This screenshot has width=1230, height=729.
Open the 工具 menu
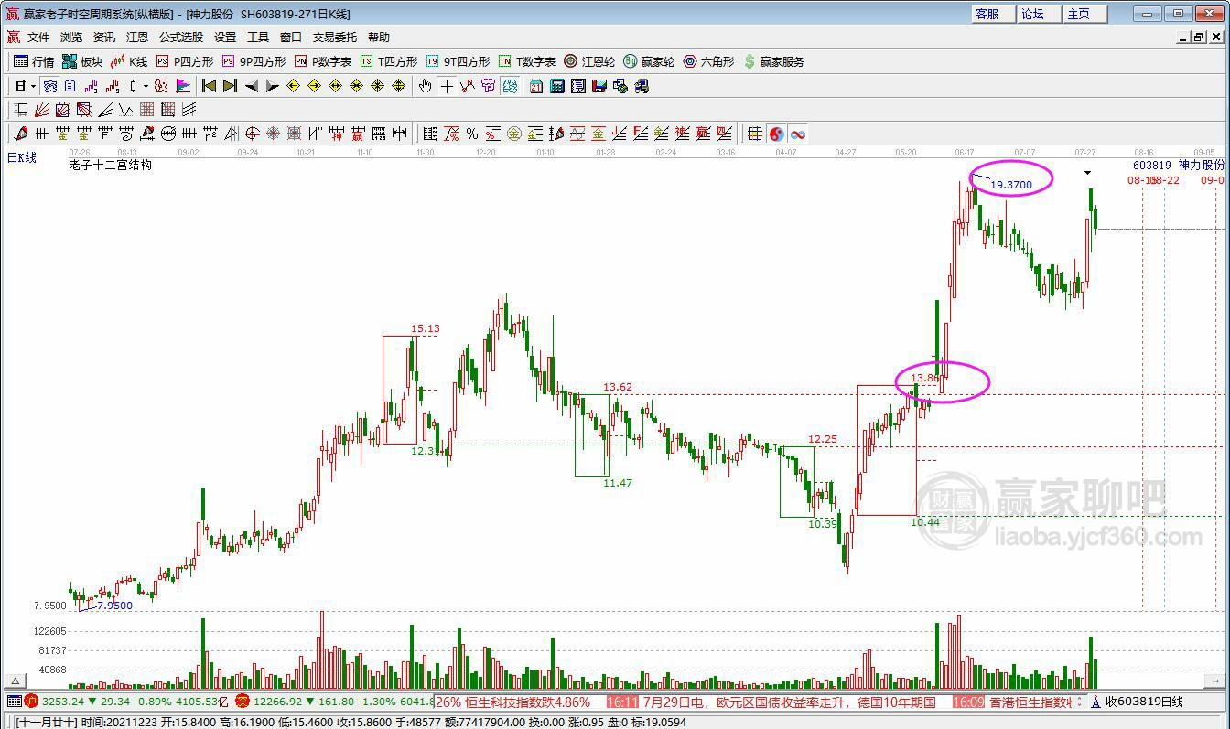[x=258, y=38]
